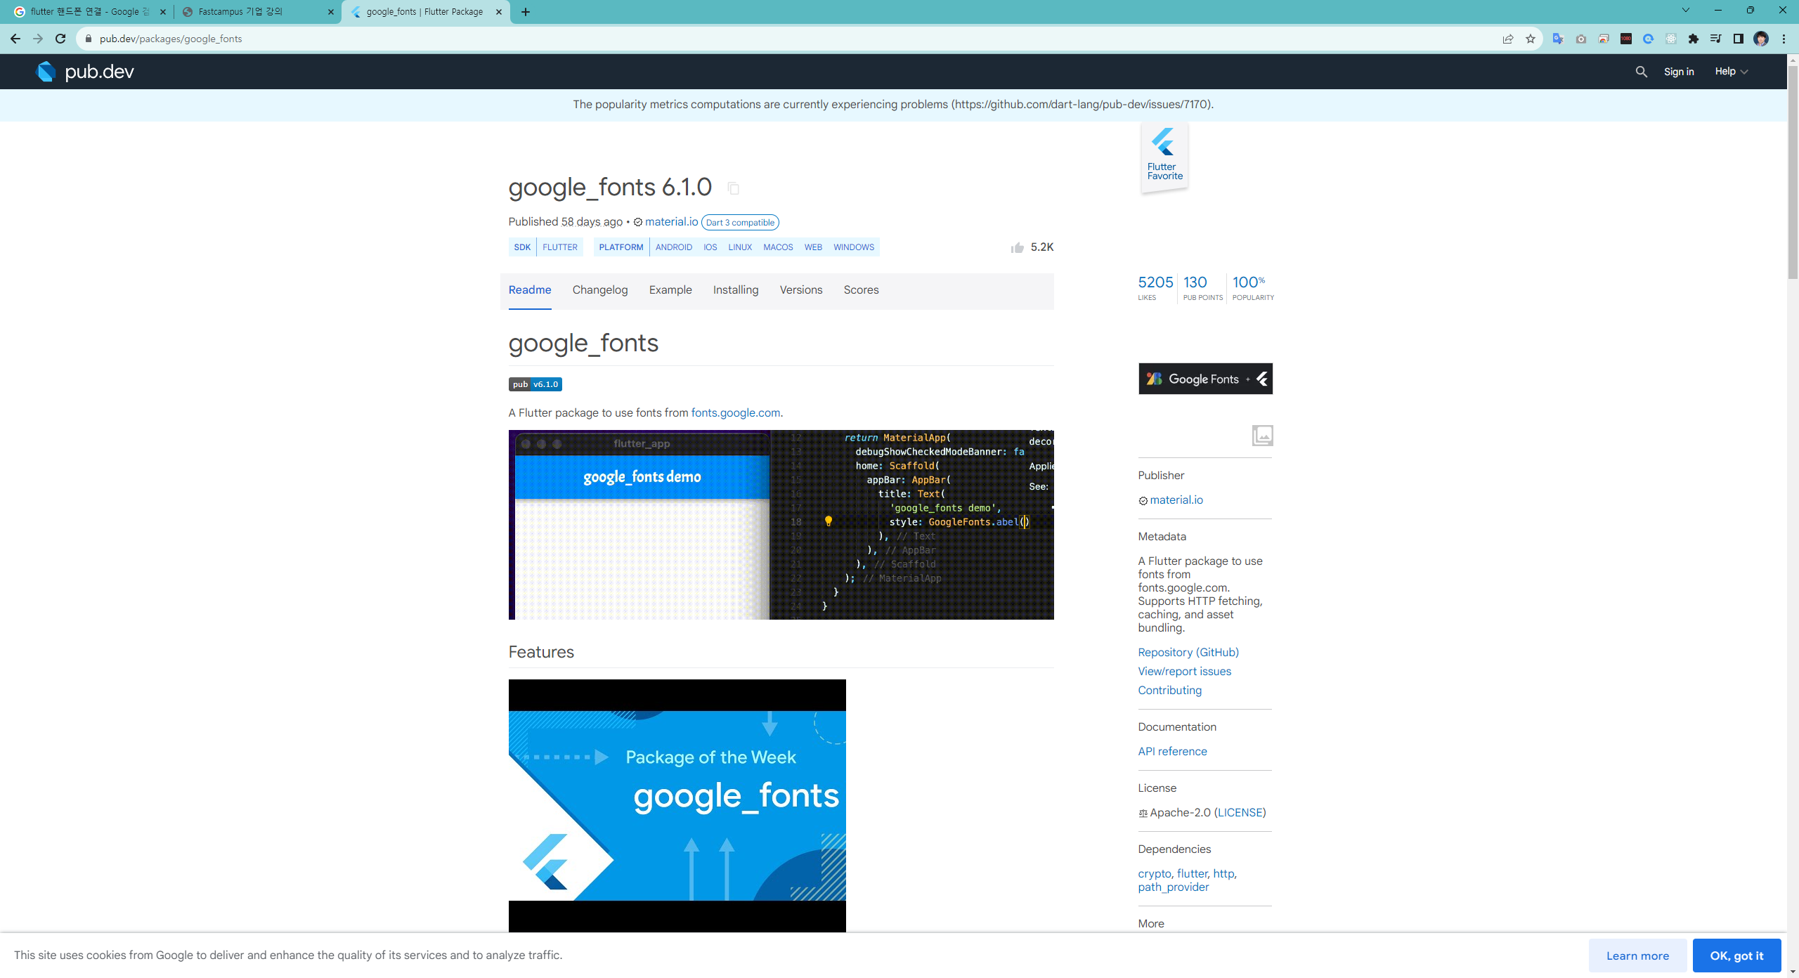
Task: Open the screenshots gallery icon in sidebar
Action: tap(1262, 436)
